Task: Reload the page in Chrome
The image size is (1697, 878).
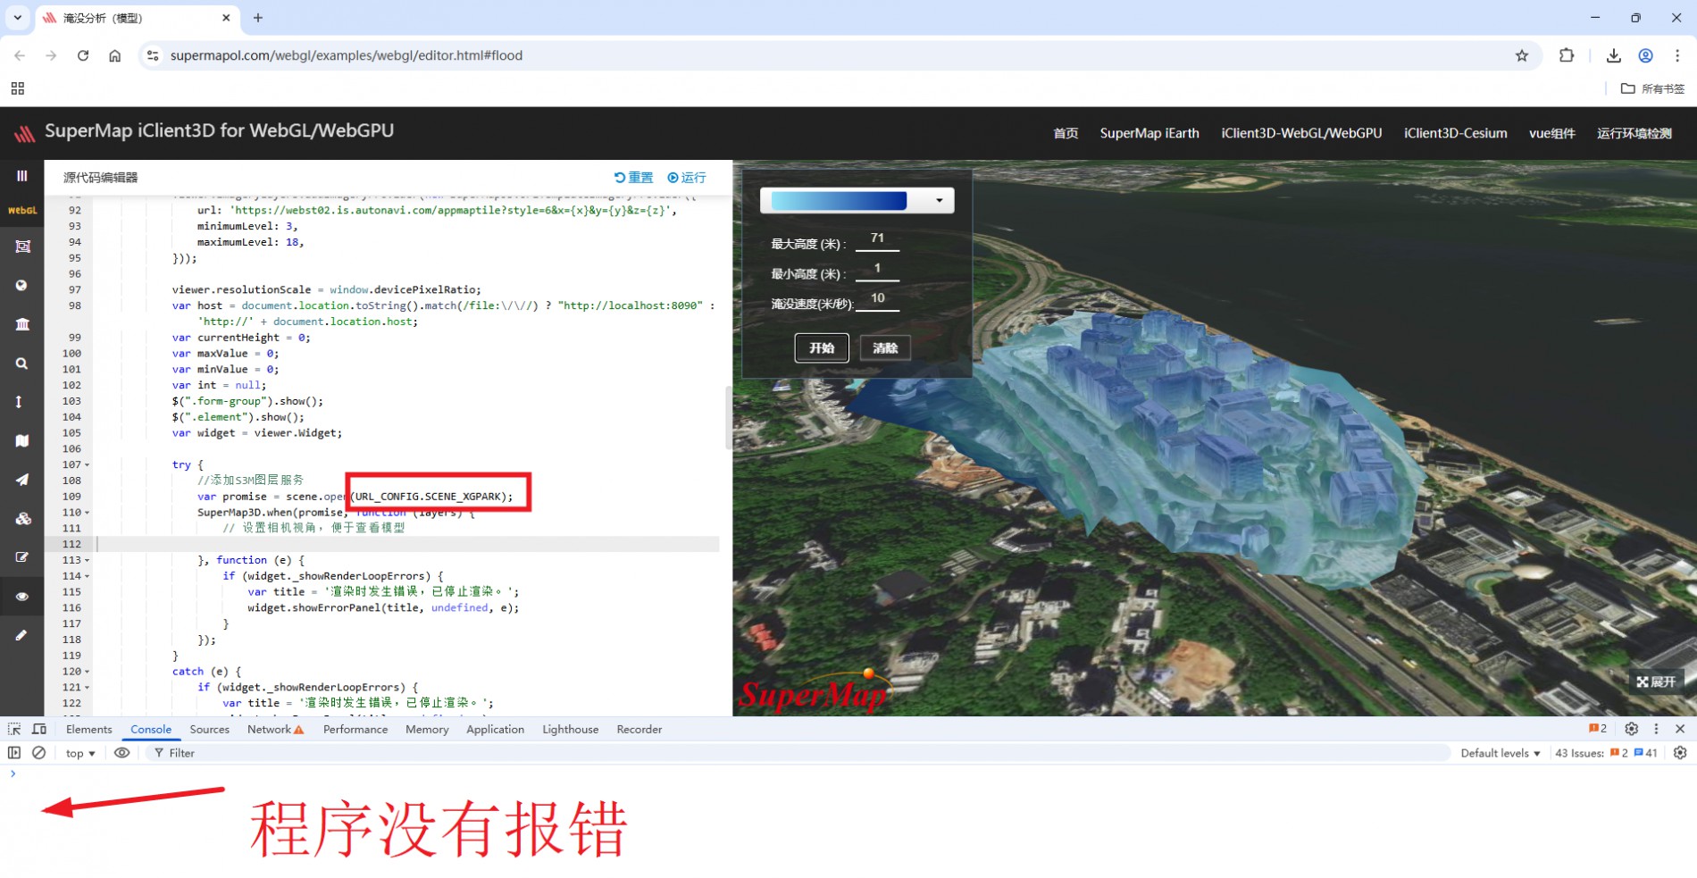Action: [83, 55]
